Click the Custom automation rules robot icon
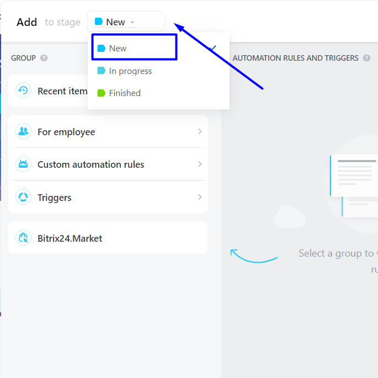This screenshot has width=378, height=378. click(23, 164)
